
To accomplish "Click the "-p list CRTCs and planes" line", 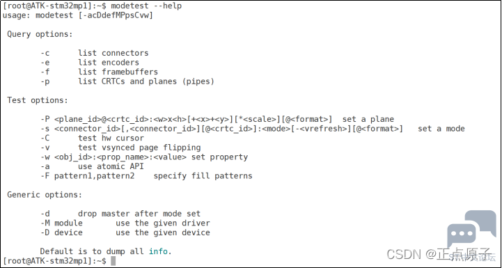I will tap(127, 81).
